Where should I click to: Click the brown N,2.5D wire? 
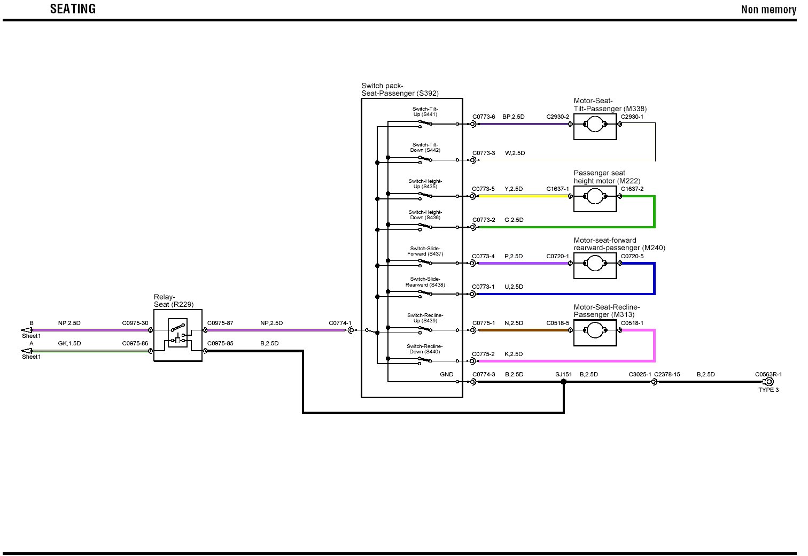(523, 330)
